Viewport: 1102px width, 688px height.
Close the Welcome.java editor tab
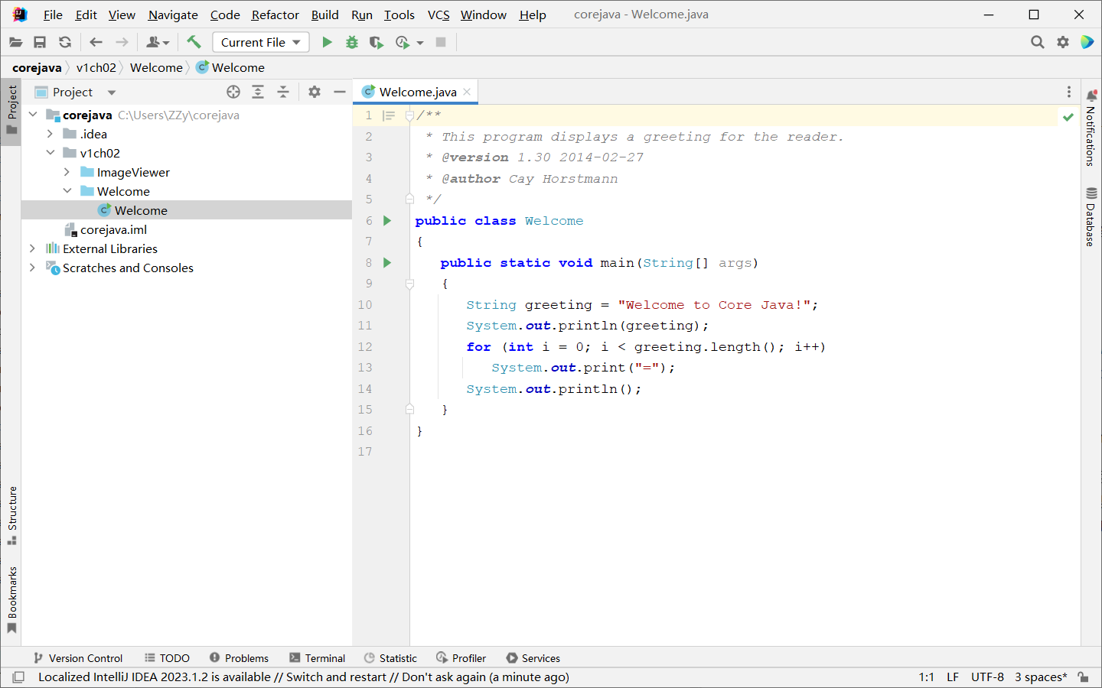click(467, 92)
